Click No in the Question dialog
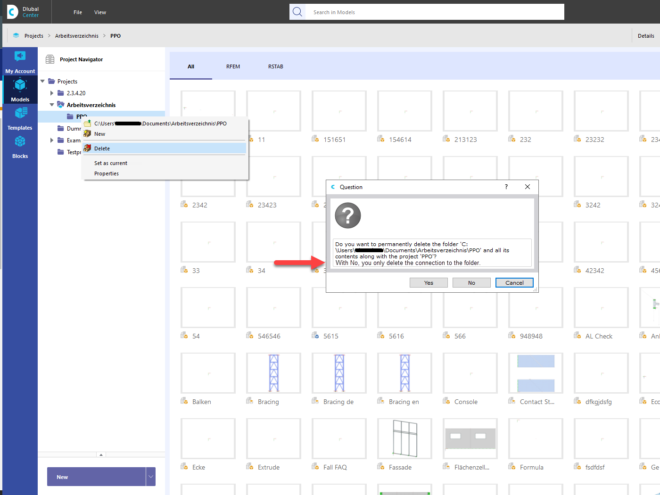The height and width of the screenshot is (495, 660). (x=471, y=283)
